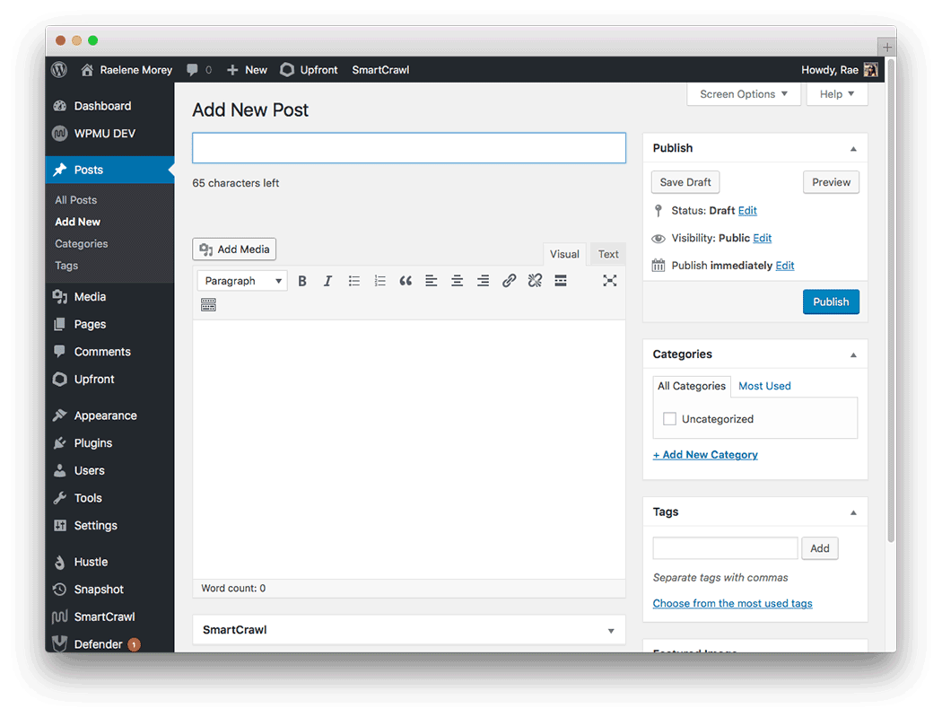Screen dimensions: 942x717
Task: Open Screen Options
Action: click(743, 93)
